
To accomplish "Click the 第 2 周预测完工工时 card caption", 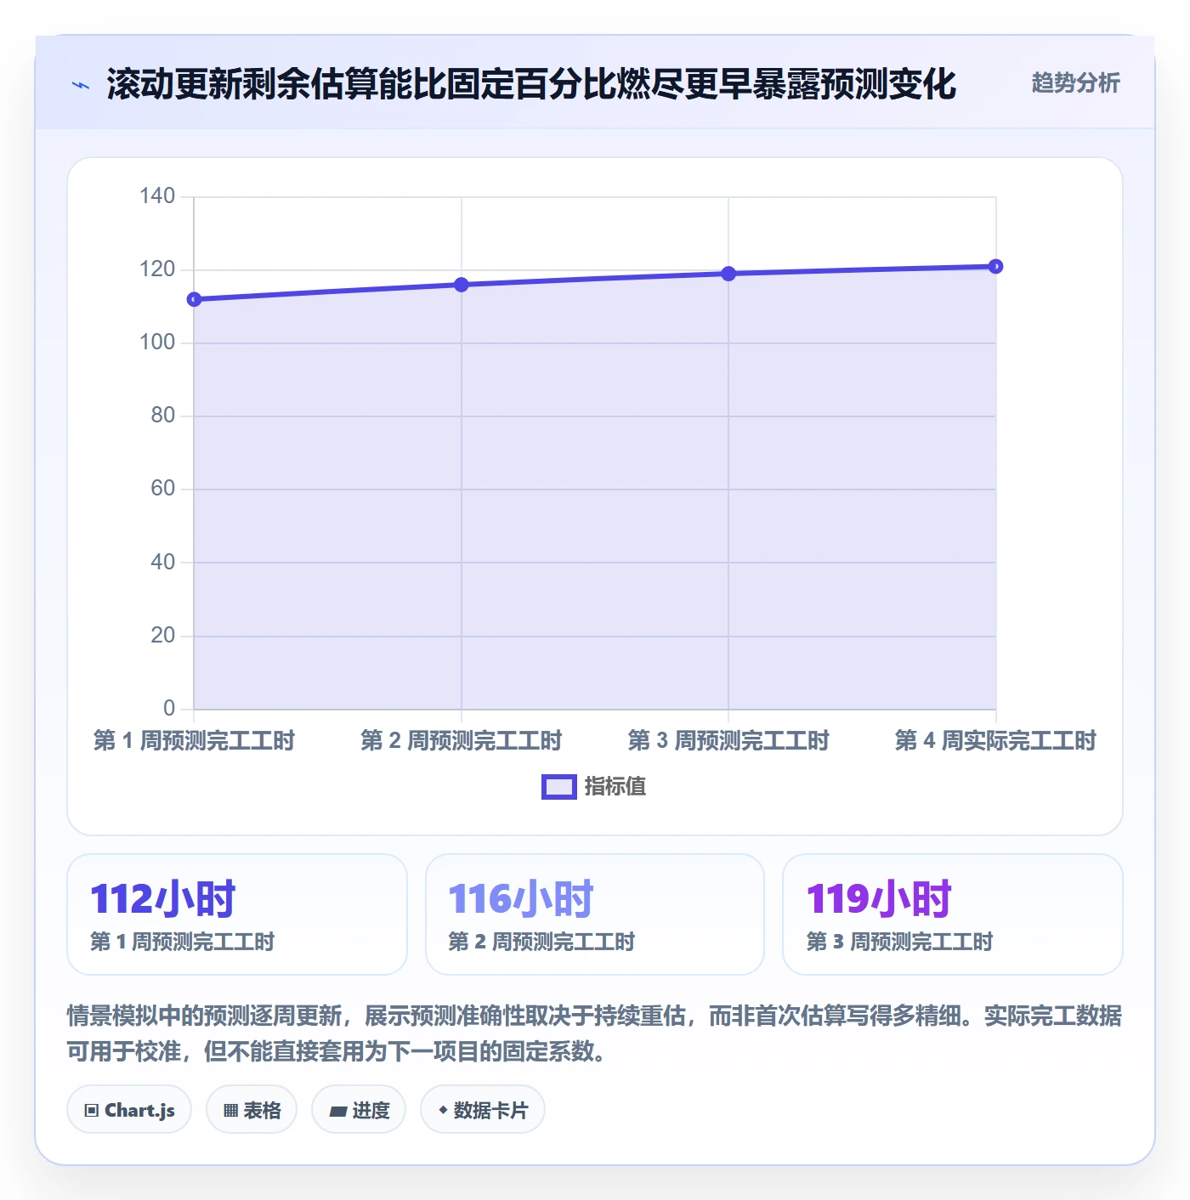I will 541,942.
